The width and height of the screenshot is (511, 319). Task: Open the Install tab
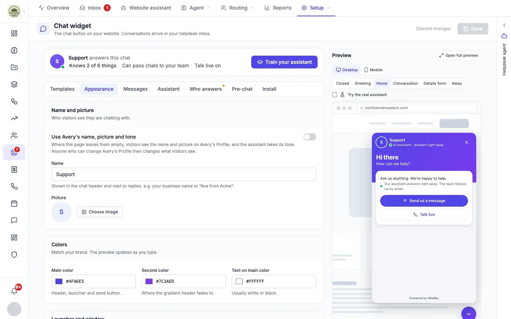pos(269,89)
